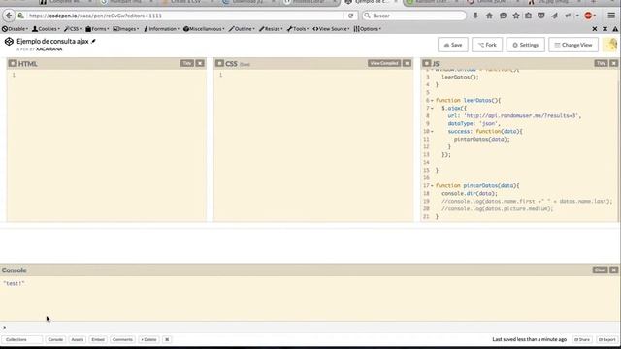This screenshot has width=621, height=349.
Task: Click the chat bubble icon in the toolbar
Action: (503, 16)
